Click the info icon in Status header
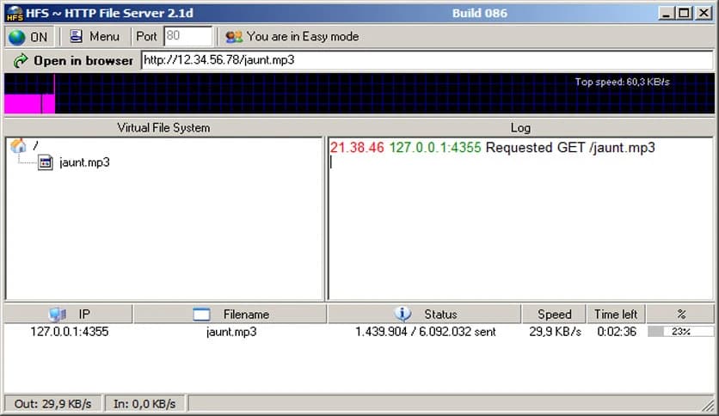 pos(403,314)
